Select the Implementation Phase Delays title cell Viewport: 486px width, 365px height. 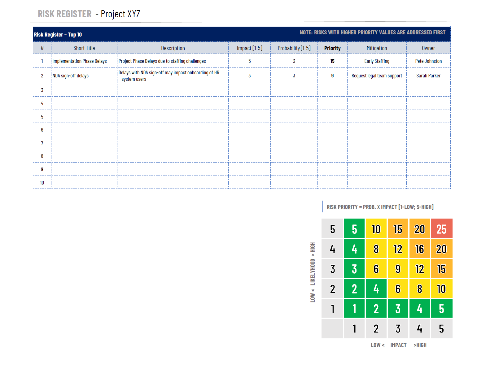tap(80, 61)
